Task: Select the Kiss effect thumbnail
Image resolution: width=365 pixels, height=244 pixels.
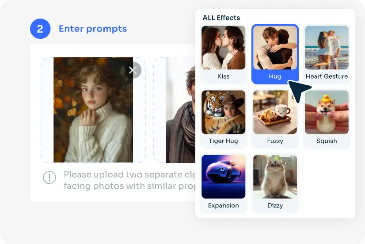Action: click(x=223, y=48)
